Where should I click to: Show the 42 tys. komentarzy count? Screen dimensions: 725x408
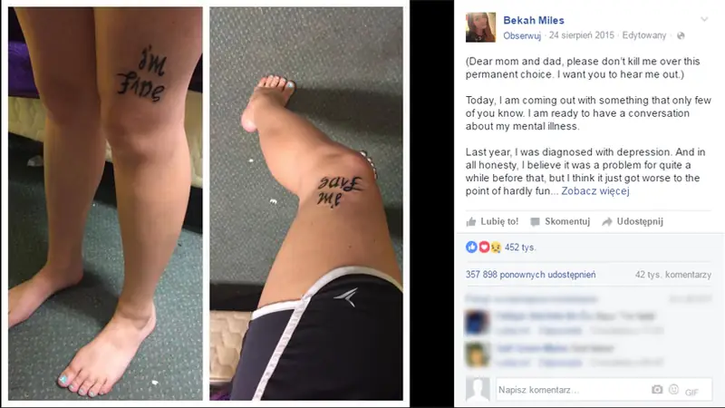click(x=673, y=275)
